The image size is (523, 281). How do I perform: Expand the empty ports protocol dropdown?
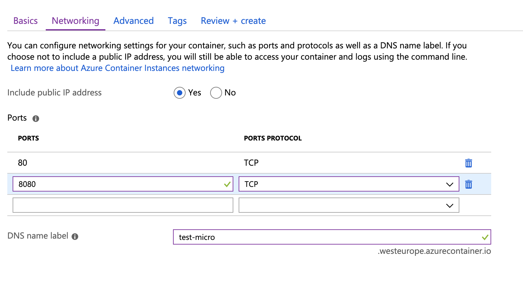tap(348, 205)
